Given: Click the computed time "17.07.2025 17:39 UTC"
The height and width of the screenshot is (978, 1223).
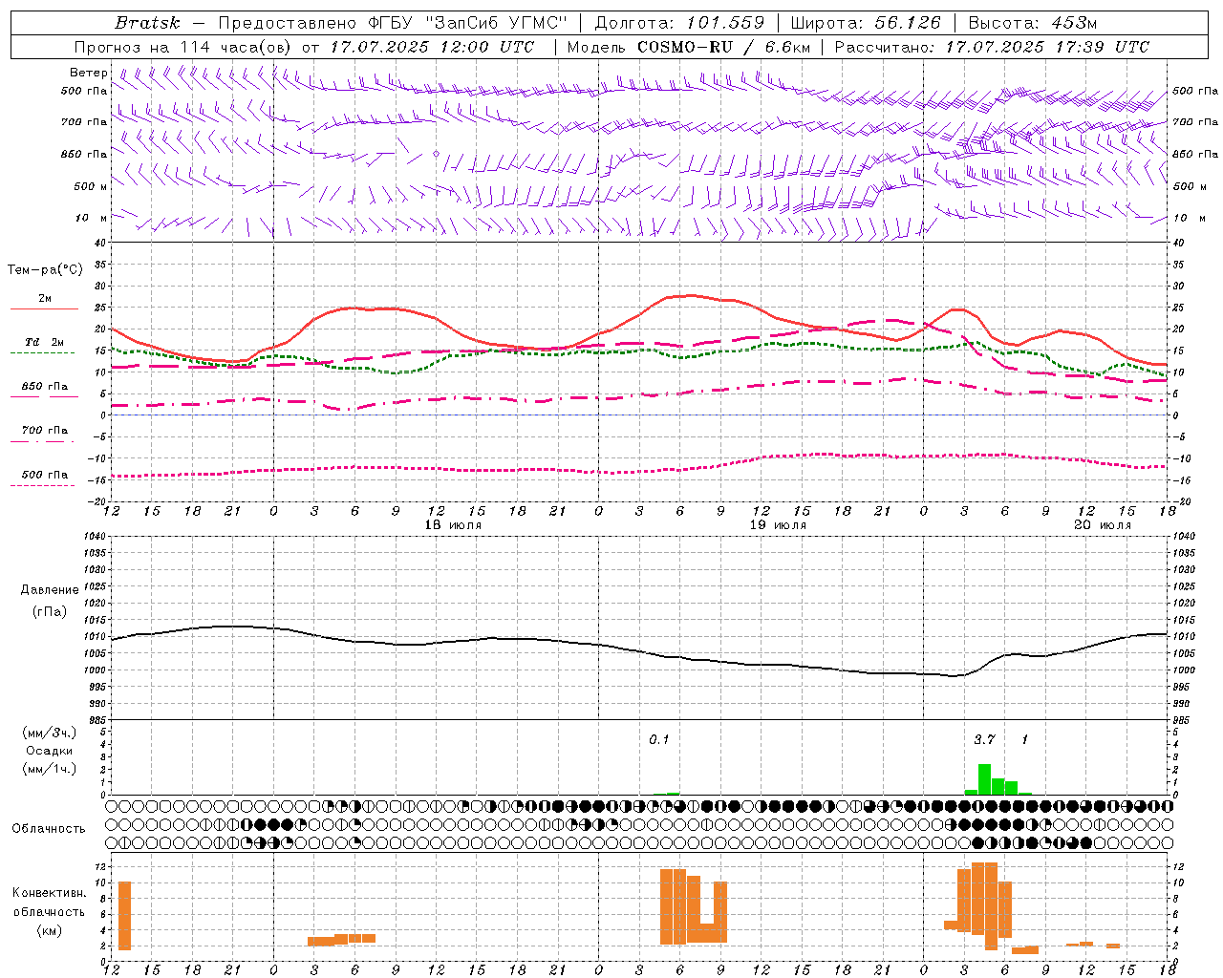Looking at the screenshot, I should pyautogui.click(x=1047, y=47).
